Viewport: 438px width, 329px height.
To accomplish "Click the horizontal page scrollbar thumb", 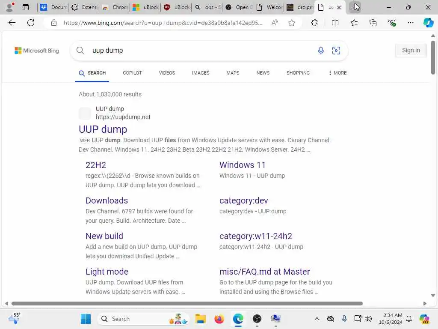I will click(187, 304).
